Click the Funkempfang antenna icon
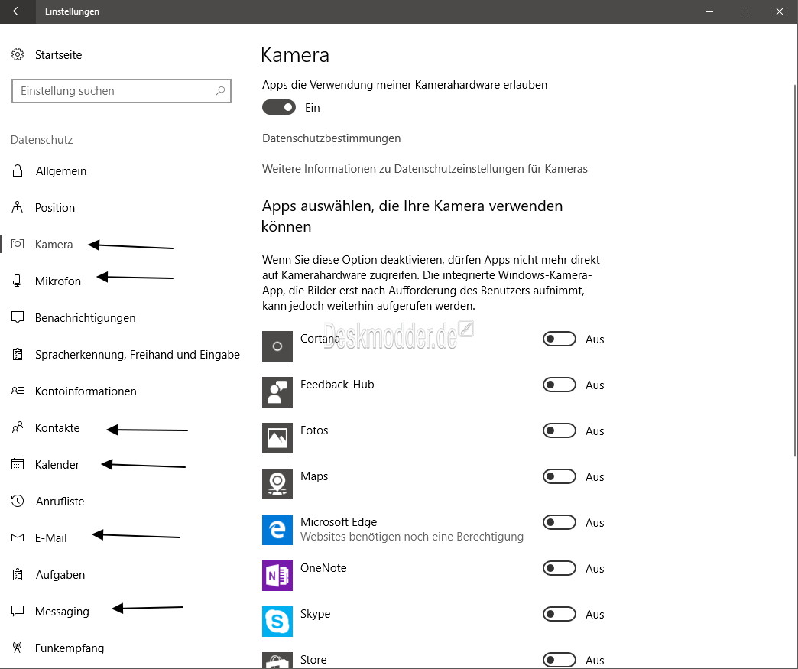 click(18, 648)
